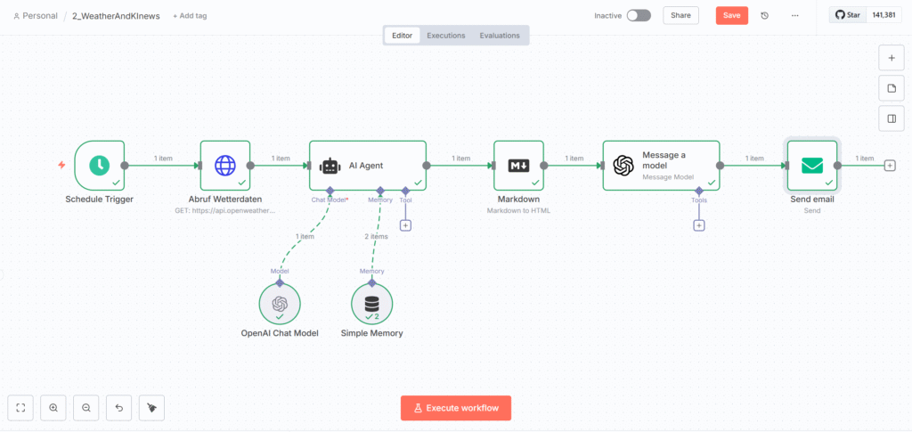Add a tool to AI Agent
This screenshot has height=432, width=912.
(405, 225)
